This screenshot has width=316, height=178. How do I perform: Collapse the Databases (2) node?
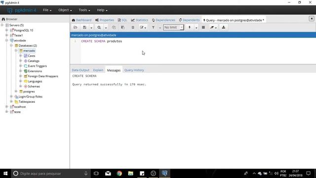click(x=11, y=45)
